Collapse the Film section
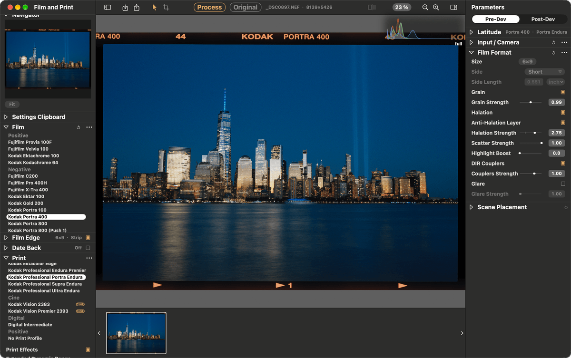Screen dimensions: 571x358 6,127
